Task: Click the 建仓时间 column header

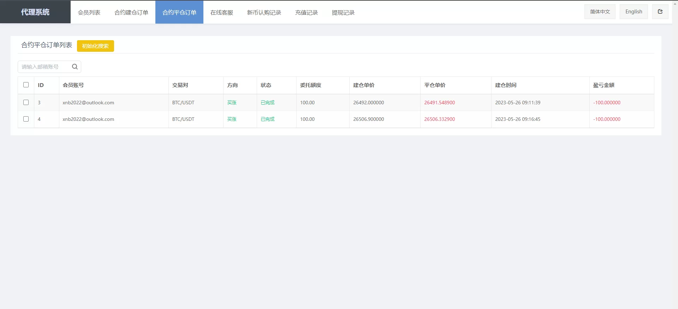Action: click(x=506, y=85)
